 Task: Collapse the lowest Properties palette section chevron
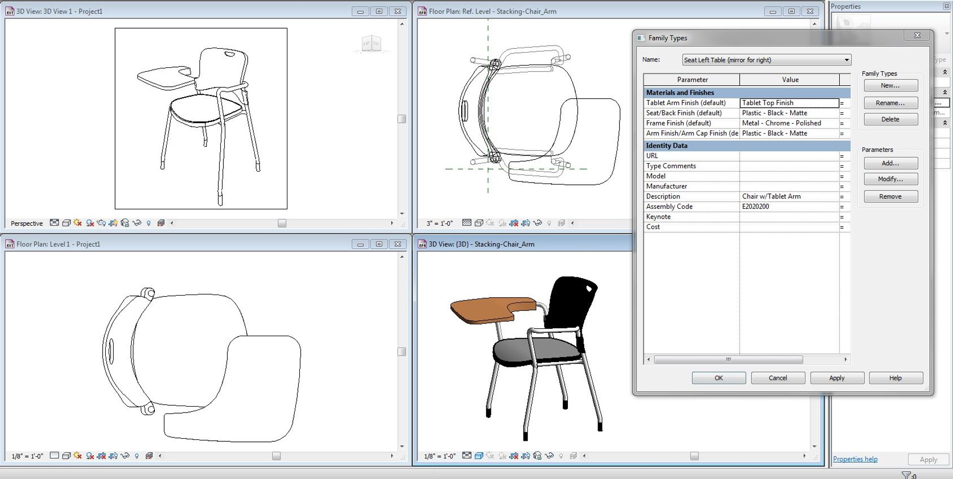[x=945, y=122]
